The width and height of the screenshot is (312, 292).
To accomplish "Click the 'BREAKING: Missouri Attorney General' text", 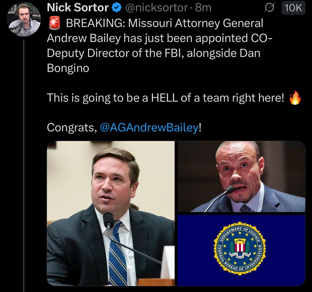I will pos(164,23).
